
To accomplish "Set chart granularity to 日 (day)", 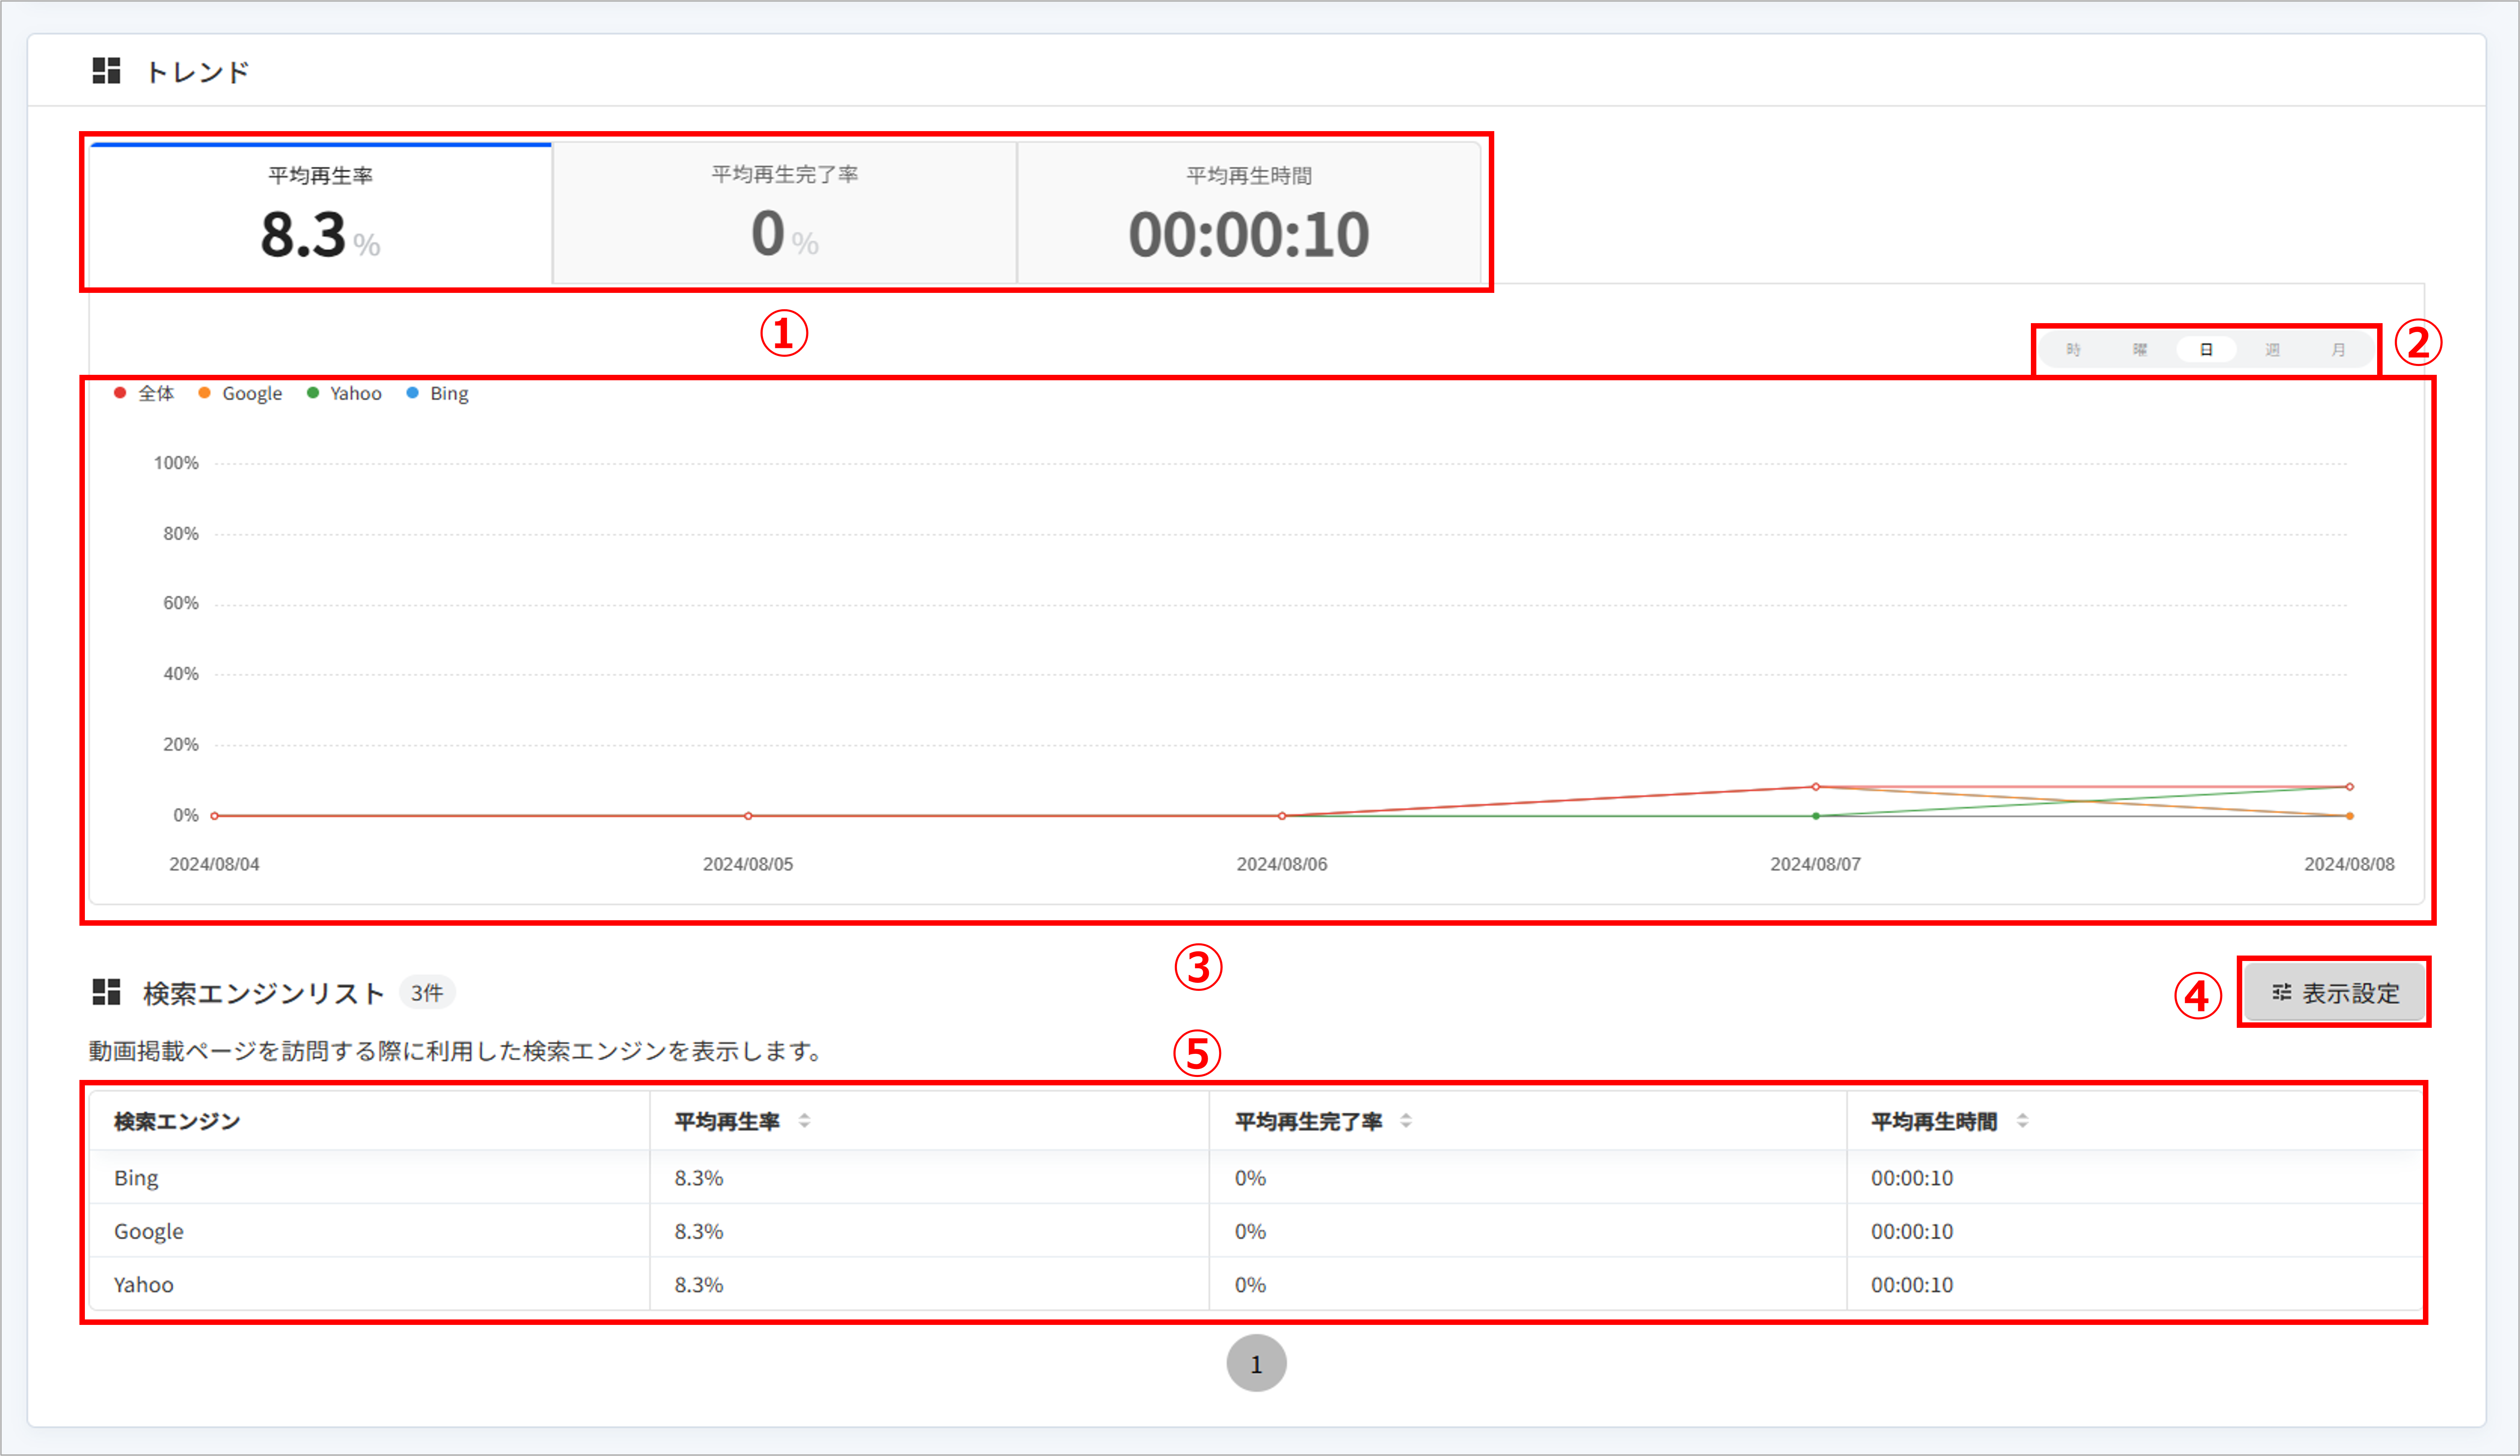I will coord(2206,350).
